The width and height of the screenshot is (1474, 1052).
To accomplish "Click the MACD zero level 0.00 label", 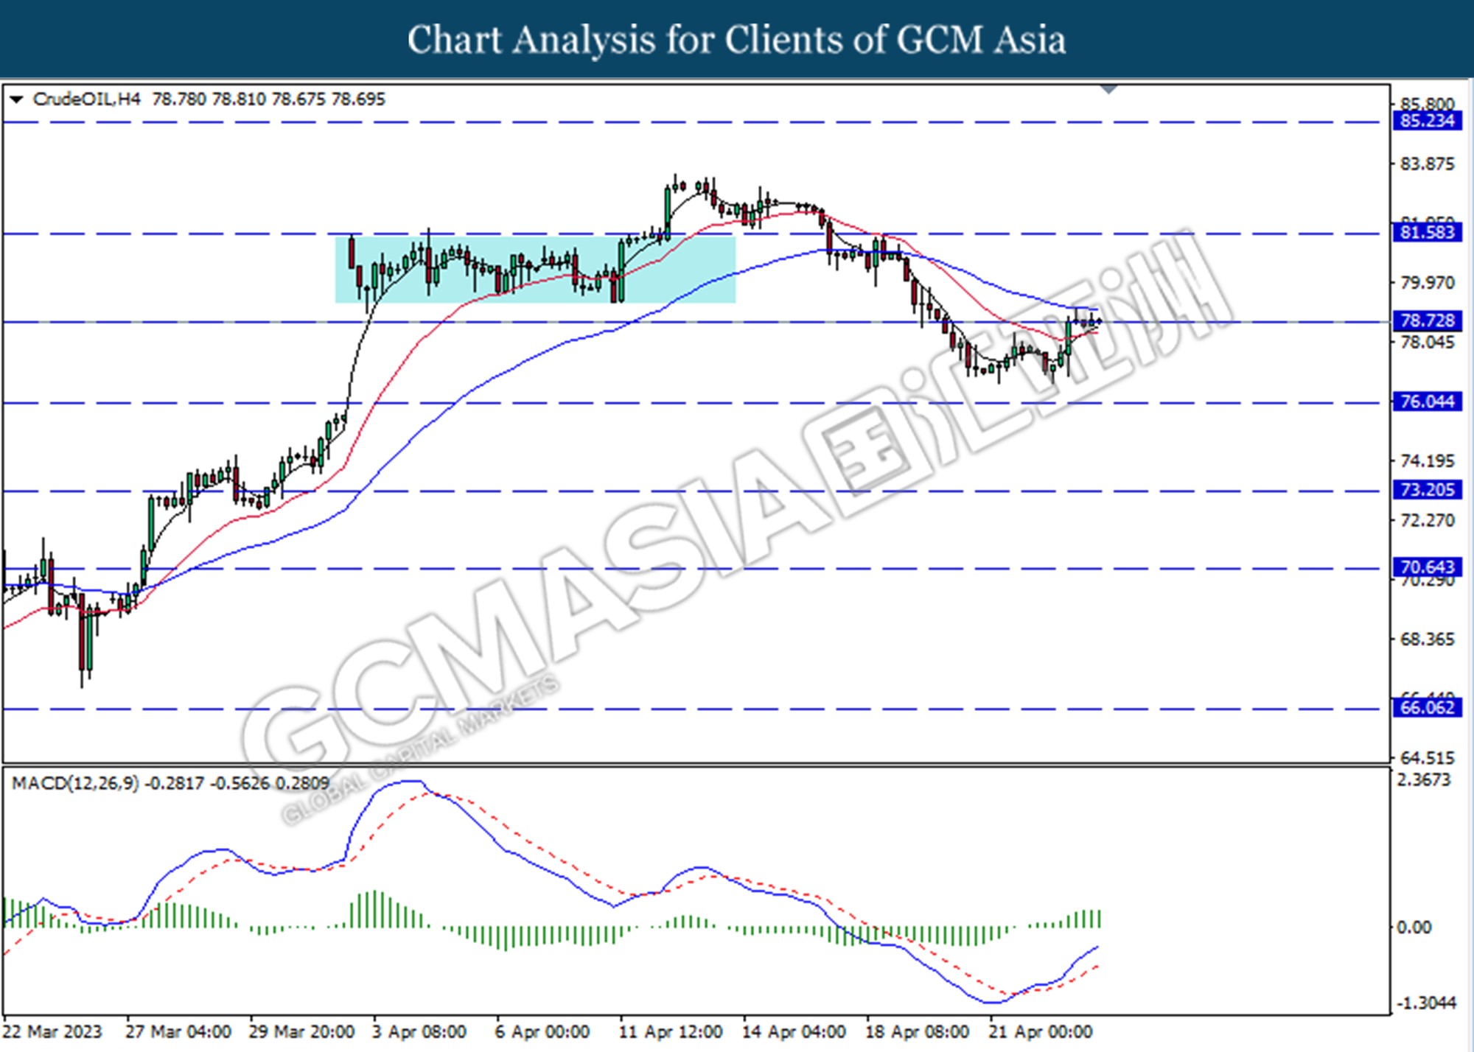I will pyautogui.click(x=1414, y=927).
